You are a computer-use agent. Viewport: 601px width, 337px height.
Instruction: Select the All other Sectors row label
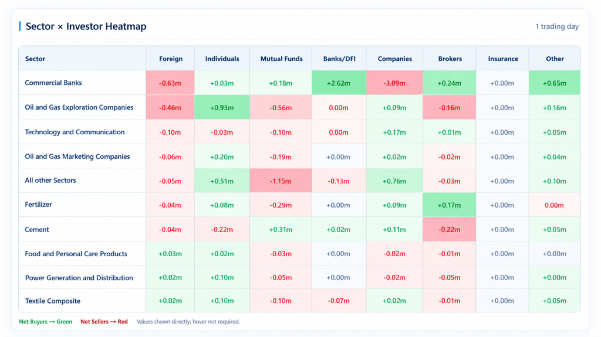click(50, 181)
